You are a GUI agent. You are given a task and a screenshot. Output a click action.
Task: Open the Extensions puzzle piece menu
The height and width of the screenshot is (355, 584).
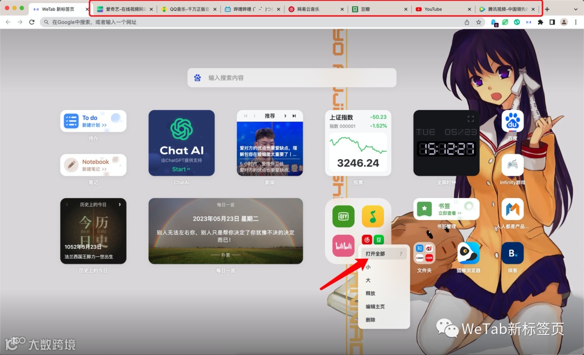pyautogui.click(x=540, y=22)
